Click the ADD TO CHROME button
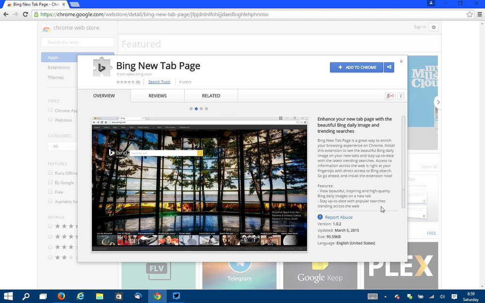Screen dimensions: 485x303 pos(357,67)
